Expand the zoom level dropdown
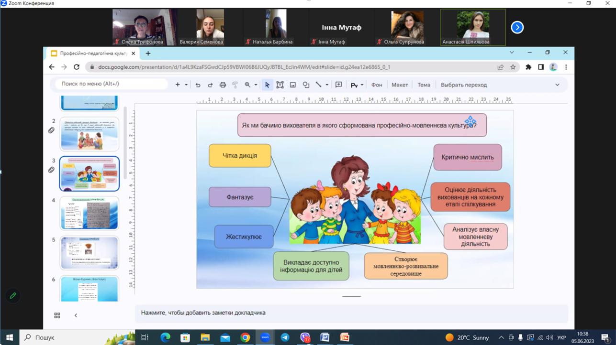Image resolution: width=616 pixels, height=345 pixels. tap(256, 85)
